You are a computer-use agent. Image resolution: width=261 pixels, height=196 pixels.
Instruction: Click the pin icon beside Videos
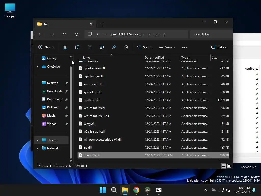[x=66, y=124]
